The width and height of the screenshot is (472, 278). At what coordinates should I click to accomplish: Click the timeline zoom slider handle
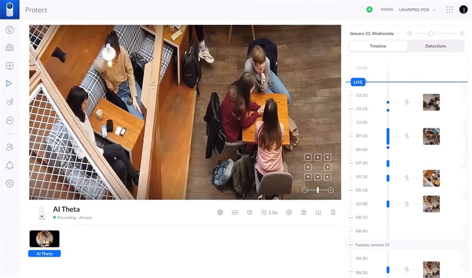point(431,33)
